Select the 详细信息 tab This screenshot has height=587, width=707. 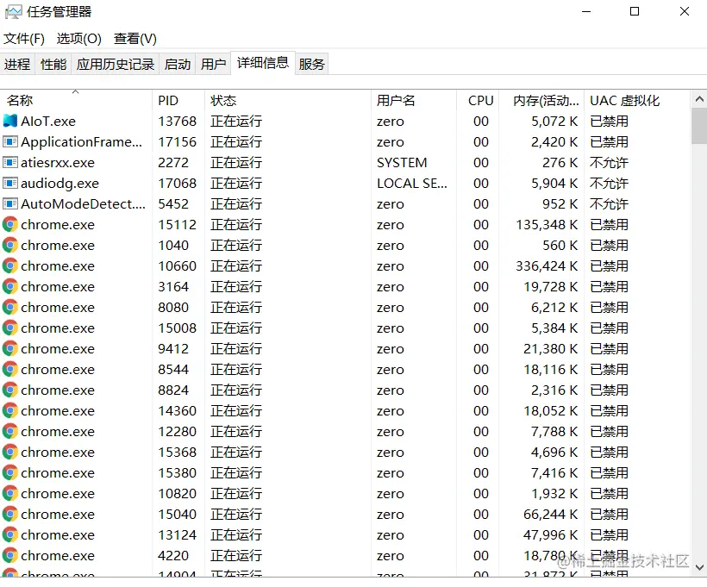[x=263, y=63]
